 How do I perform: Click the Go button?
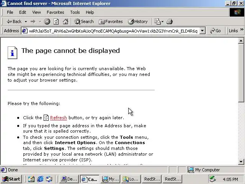click(x=216, y=31)
